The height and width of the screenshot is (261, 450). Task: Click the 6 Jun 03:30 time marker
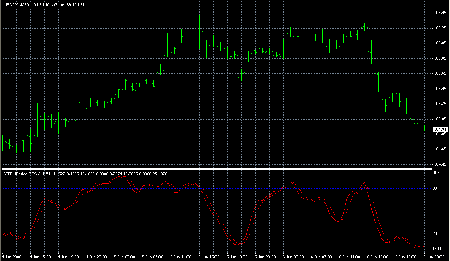[294, 257]
